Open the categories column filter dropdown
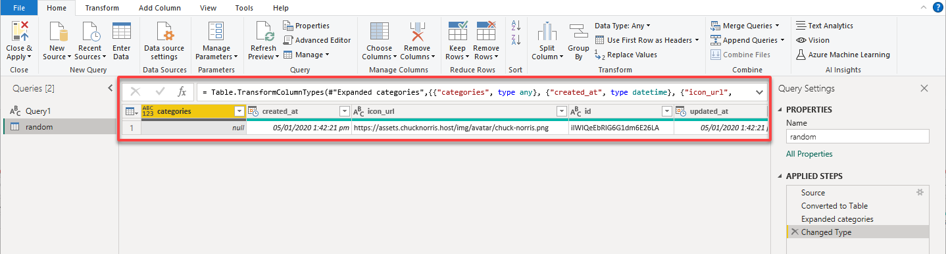This screenshot has height=254, width=946. [239, 112]
